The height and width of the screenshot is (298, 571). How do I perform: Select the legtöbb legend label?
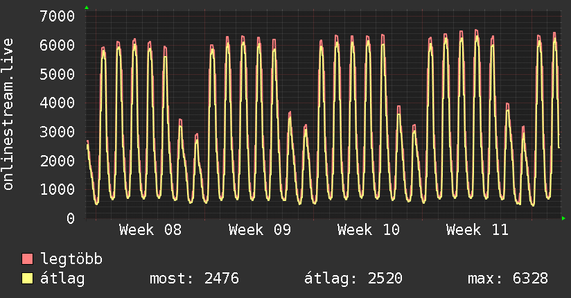[71, 260]
